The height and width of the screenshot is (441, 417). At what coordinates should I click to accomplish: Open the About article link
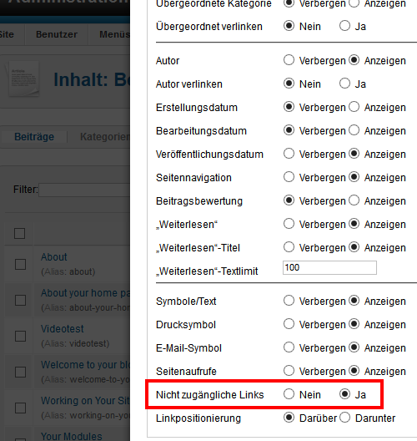(x=54, y=257)
